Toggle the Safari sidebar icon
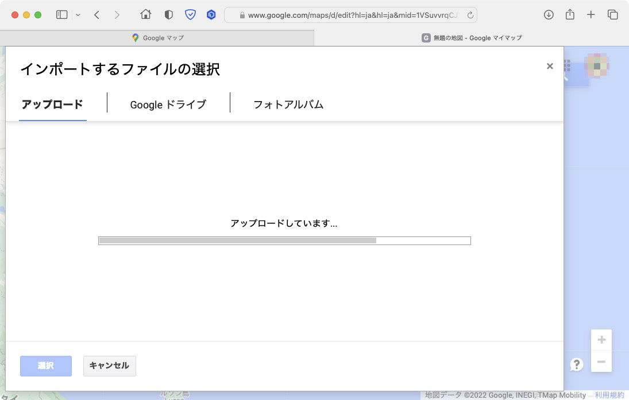 pos(61,14)
